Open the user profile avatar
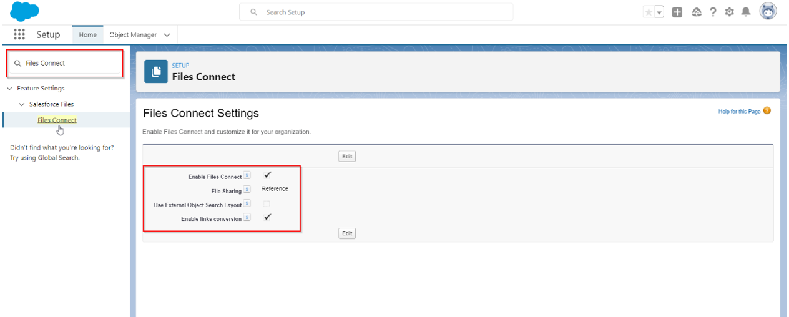 [x=768, y=12]
